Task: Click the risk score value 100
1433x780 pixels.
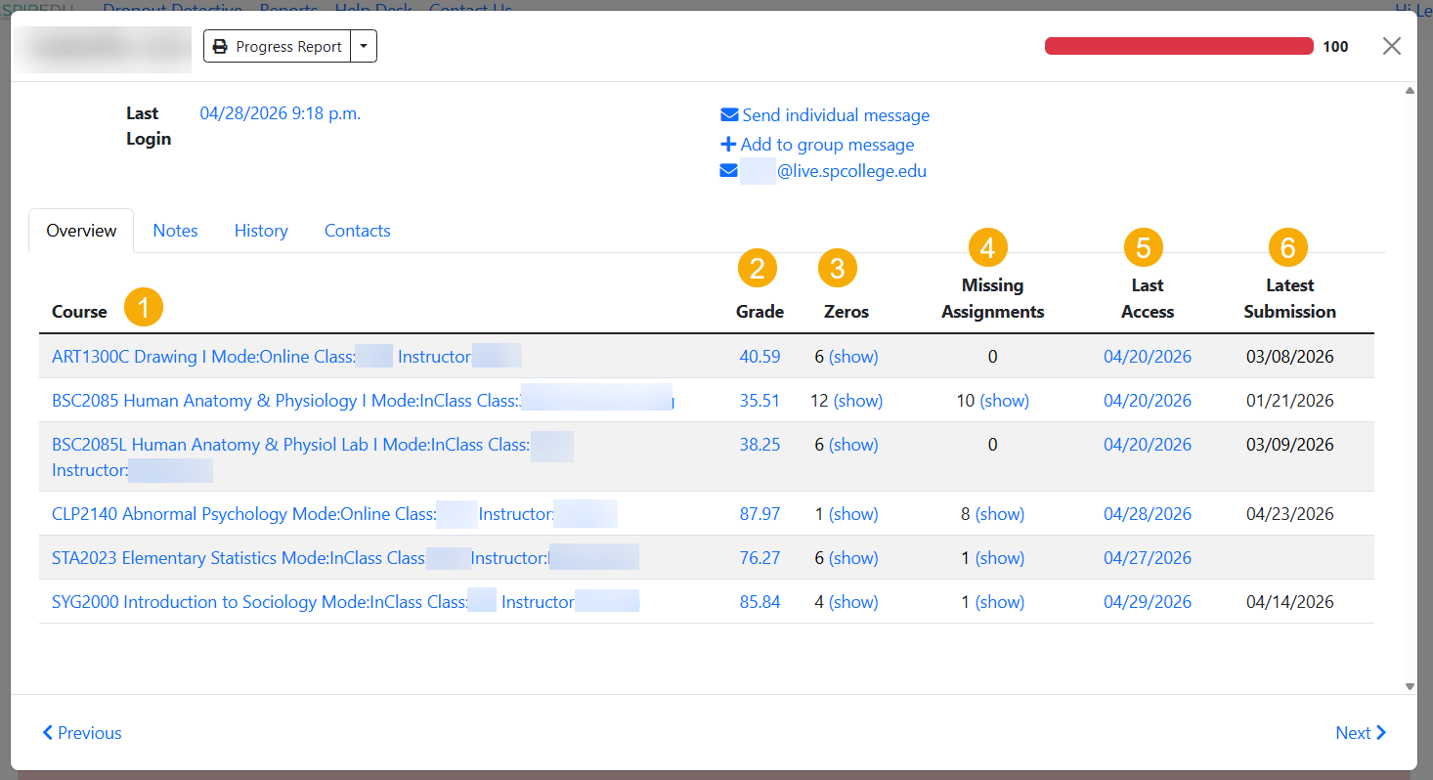Action: pos(1335,46)
